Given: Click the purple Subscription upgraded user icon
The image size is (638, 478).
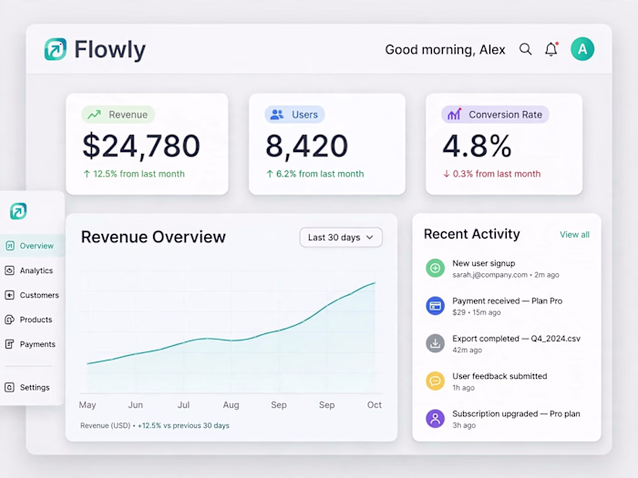Looking at the screenshot, I should click(435, 418).
